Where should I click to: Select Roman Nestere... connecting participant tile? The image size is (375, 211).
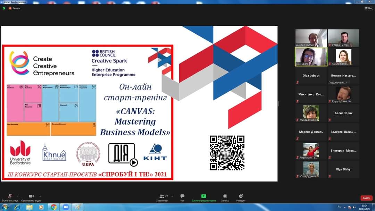pyautogui.click(x=343, y=76)
